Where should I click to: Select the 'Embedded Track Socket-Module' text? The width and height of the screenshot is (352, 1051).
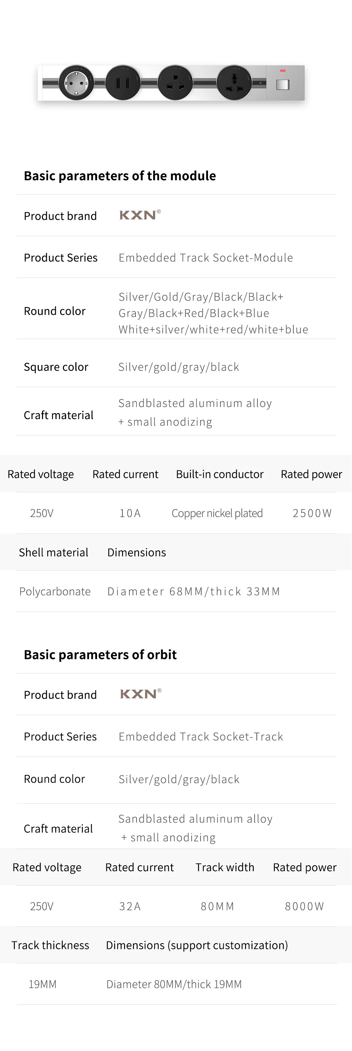click(206, 258)
